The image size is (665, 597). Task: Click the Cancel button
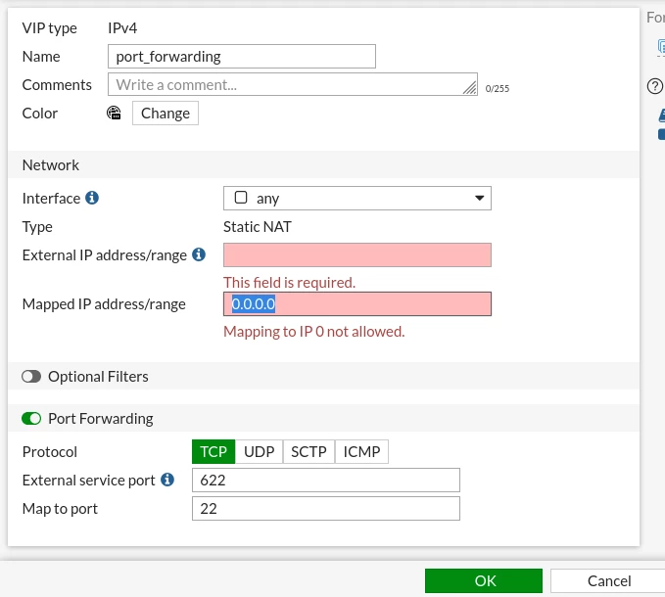(x=609, y=581)
